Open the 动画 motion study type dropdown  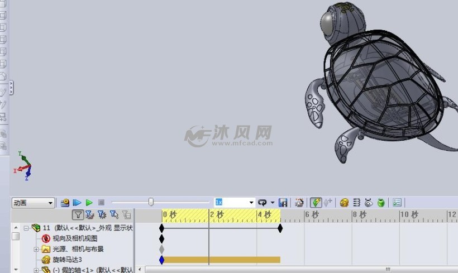[x=33, y=203]
